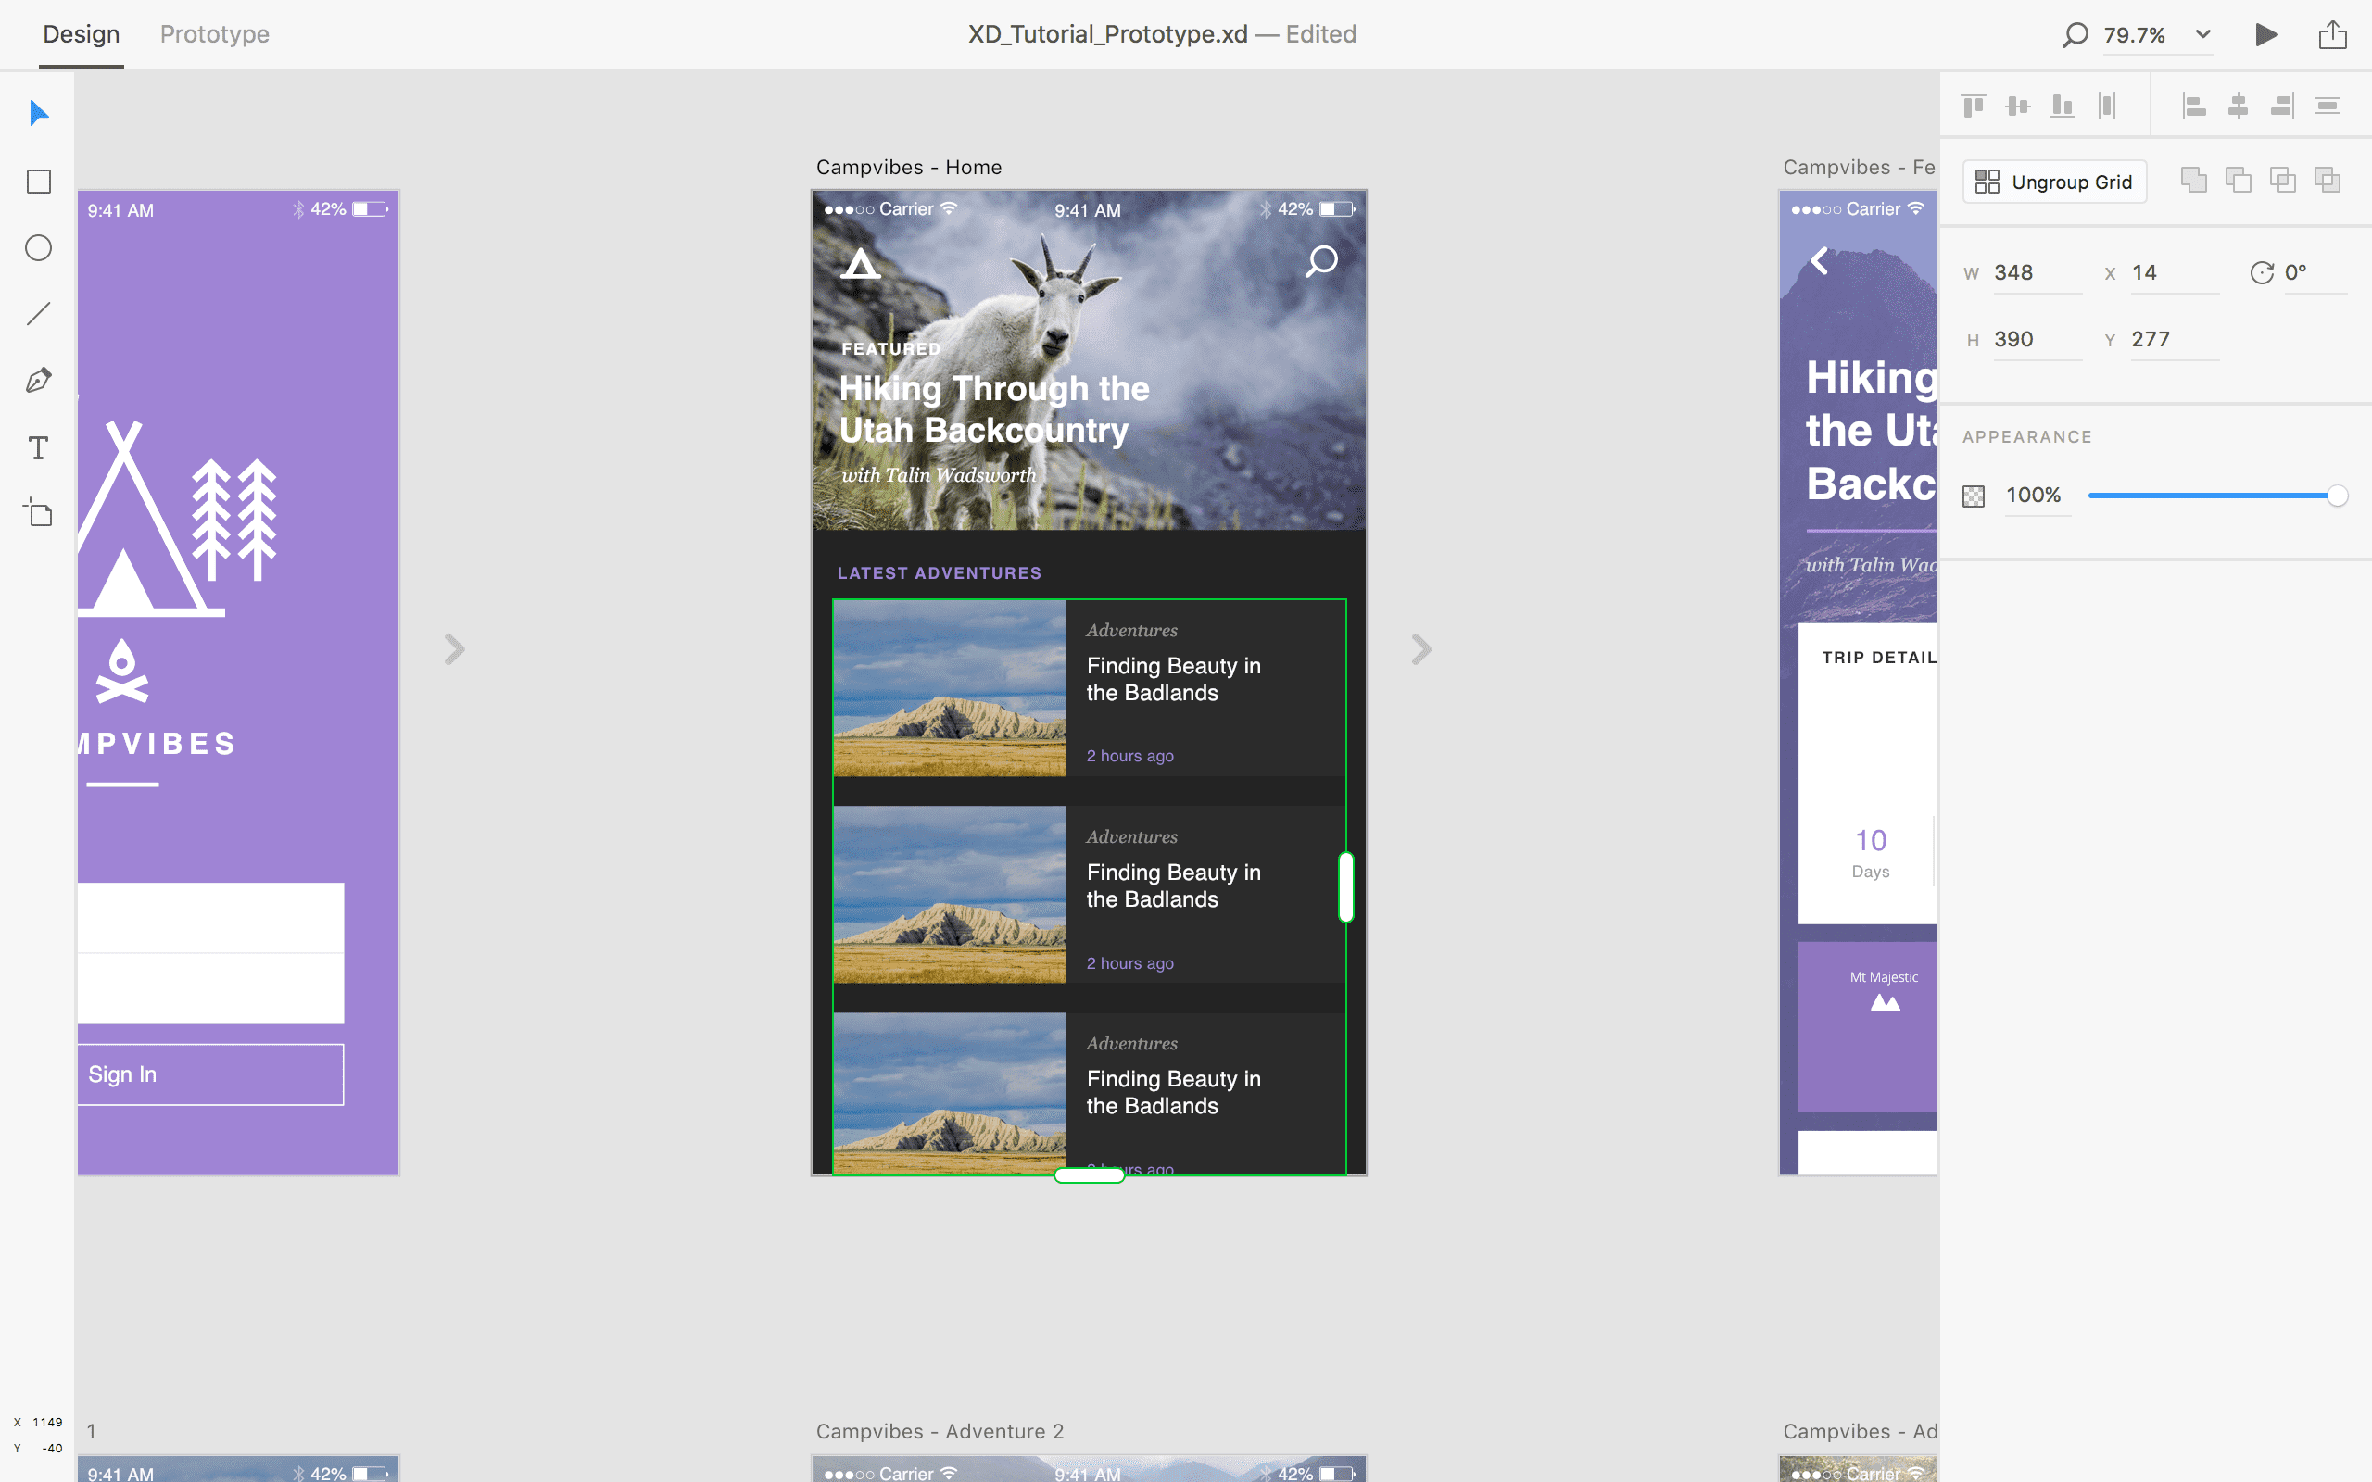Select the Pen tool
The width and height of the screenshot is (2372, 1482).
(37, 380)
